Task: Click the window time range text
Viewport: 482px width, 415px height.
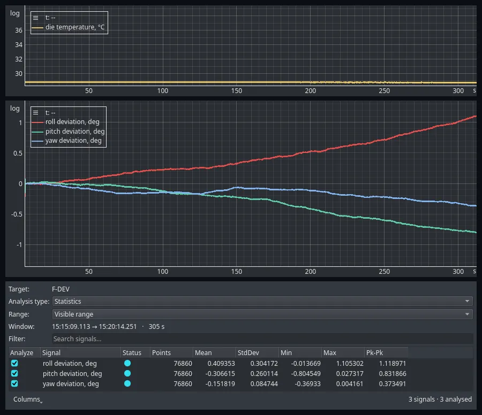Action: (x=108, y=327)
